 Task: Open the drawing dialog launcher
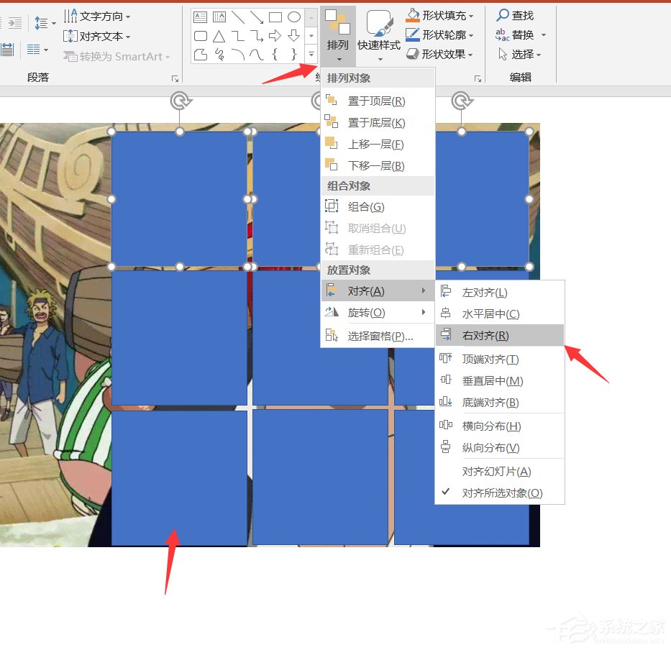[x=478, y=79]
